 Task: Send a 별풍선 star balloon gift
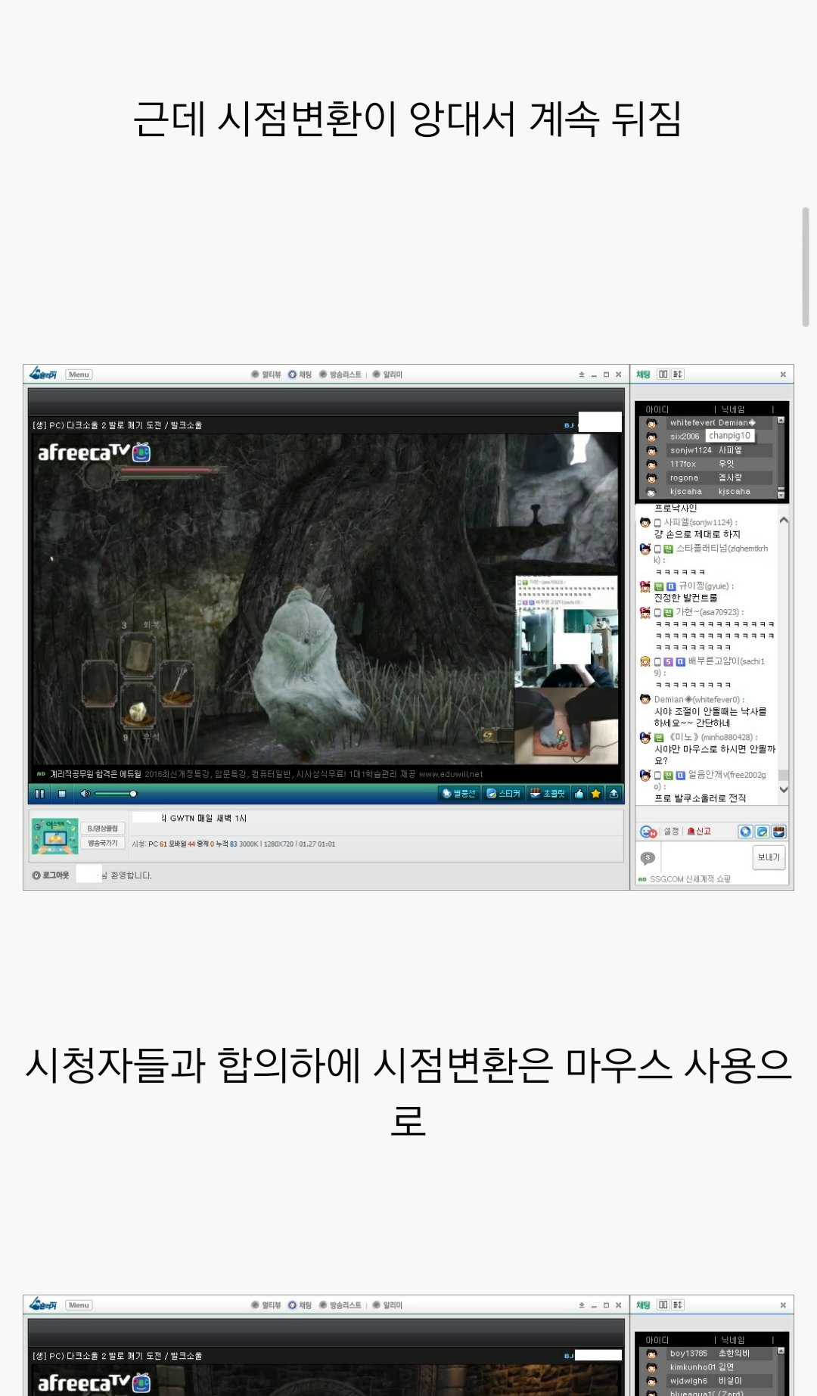[459, 794]
